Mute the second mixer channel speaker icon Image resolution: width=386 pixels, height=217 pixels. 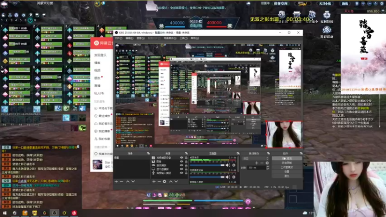(x=228, y=177)
